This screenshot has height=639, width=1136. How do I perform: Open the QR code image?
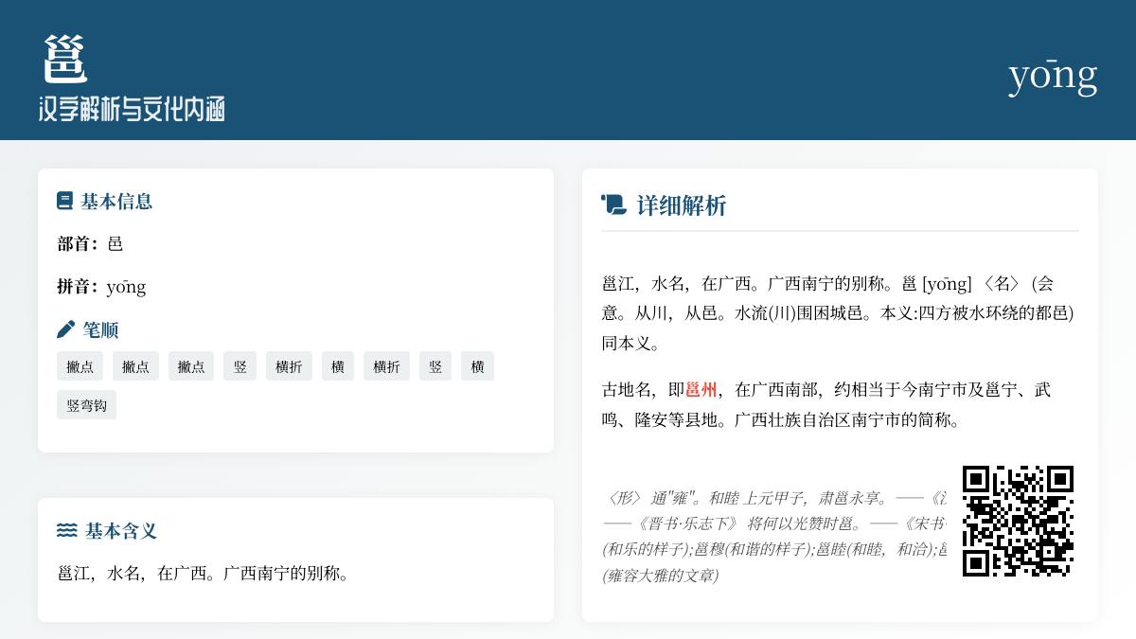(x=1018, y=521)
